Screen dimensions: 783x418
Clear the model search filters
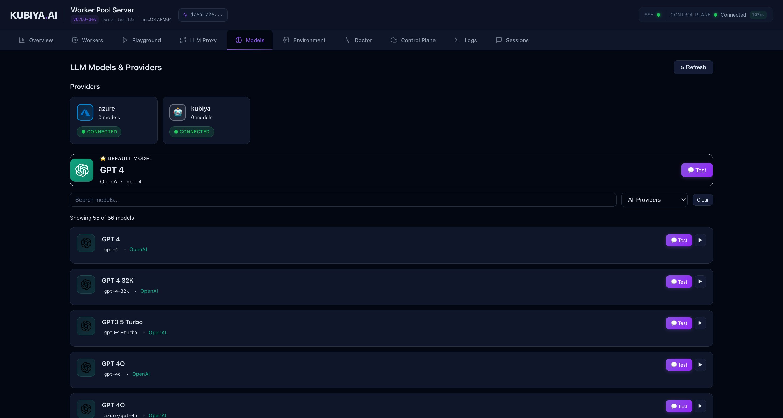(x=702, y=200)
